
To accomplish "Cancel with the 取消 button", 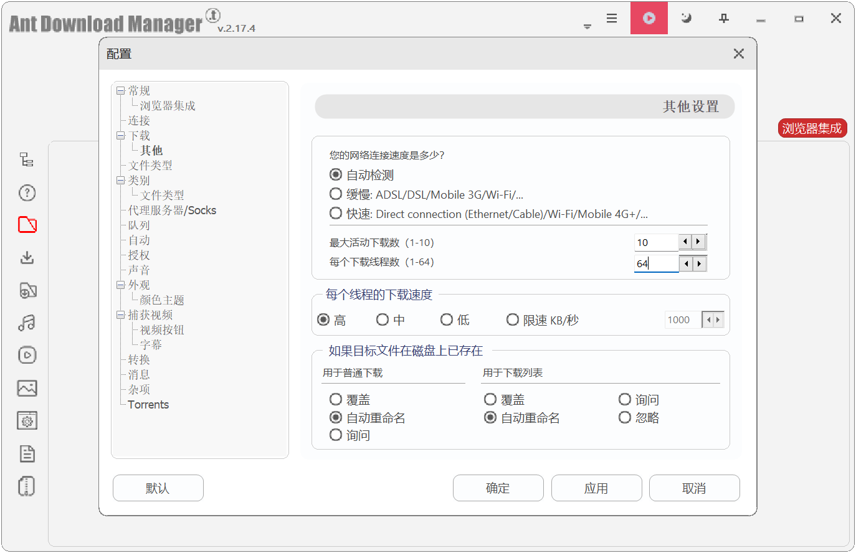I will 695,488.
